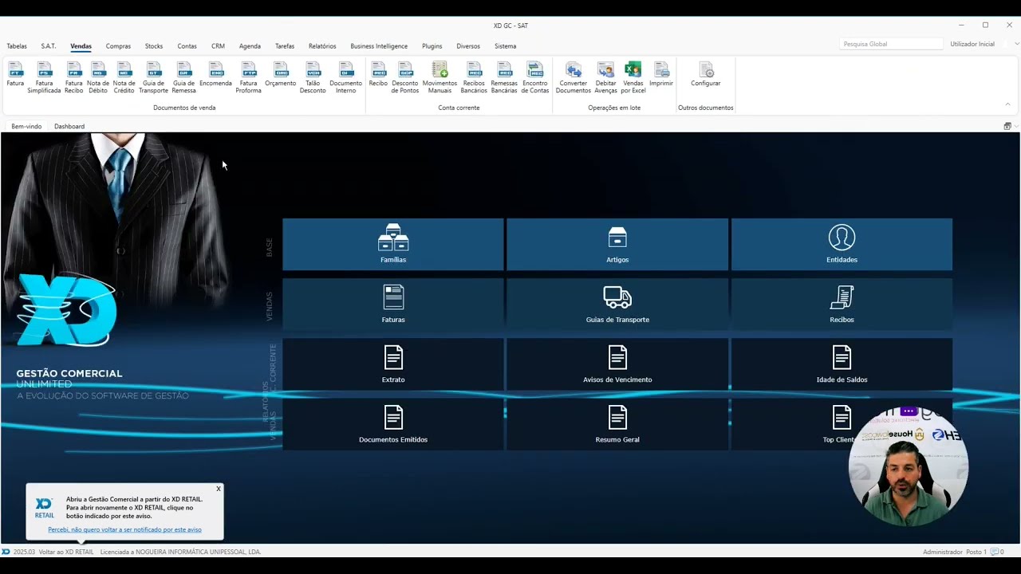
Task: Collapse the ribbon with the up chevron
Action: click(x=1007, y=104)
